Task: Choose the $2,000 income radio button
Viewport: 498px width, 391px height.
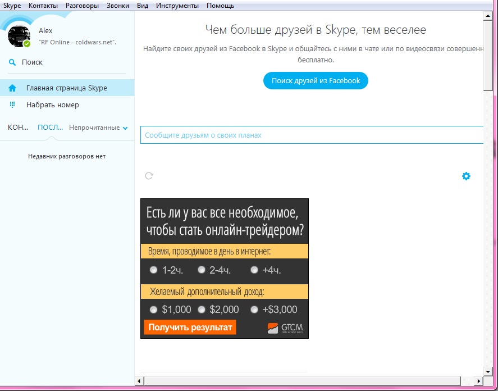Action: (x=202, y=310)
